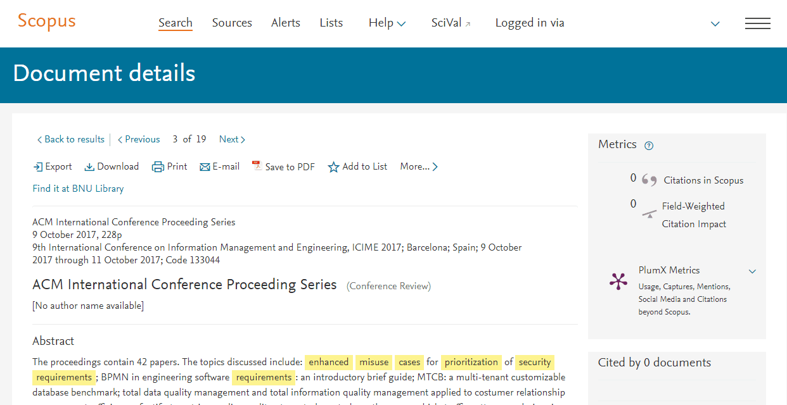Go to the Search tab
The height and width of the screenshot is (405, 787).
pyautogui.click(x=176, y=23)
